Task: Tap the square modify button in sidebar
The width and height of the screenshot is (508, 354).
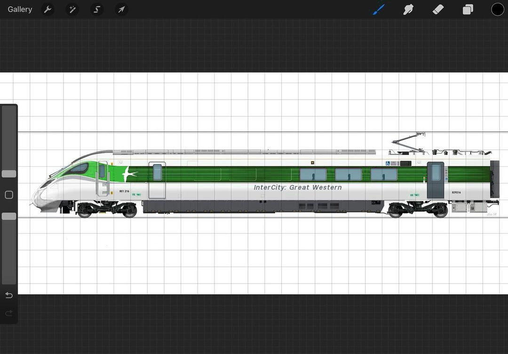Action: coord(9,195)
